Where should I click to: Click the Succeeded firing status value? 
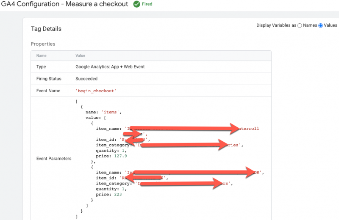pos(86,79)
